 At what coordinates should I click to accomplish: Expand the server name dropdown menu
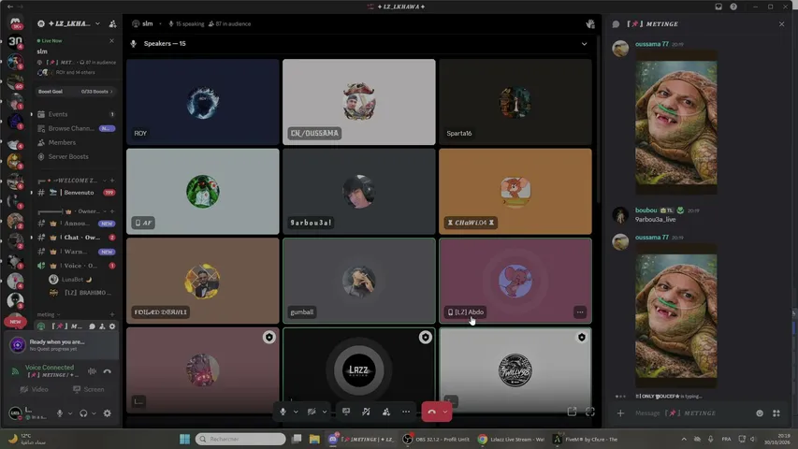point(97,24)
